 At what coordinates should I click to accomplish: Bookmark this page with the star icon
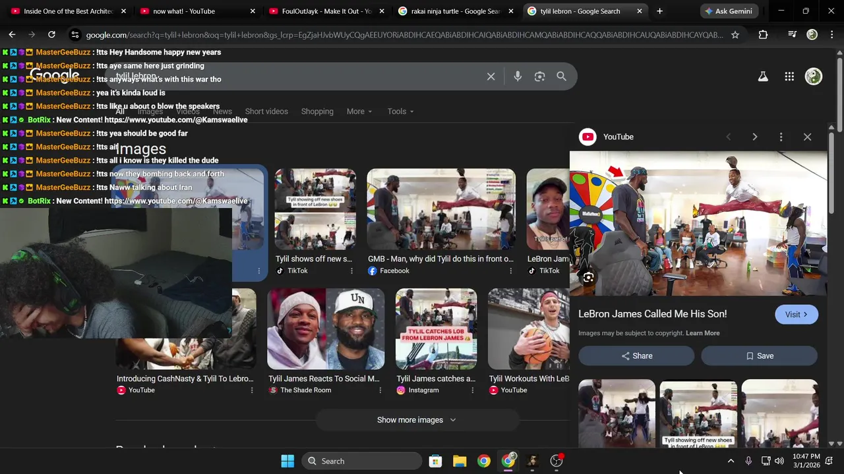pyautogui.click(x=735, y=35)
